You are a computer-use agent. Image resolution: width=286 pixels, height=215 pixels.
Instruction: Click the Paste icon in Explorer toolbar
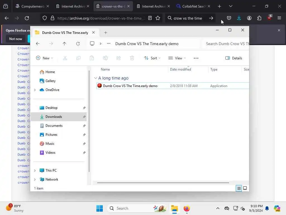92,58
